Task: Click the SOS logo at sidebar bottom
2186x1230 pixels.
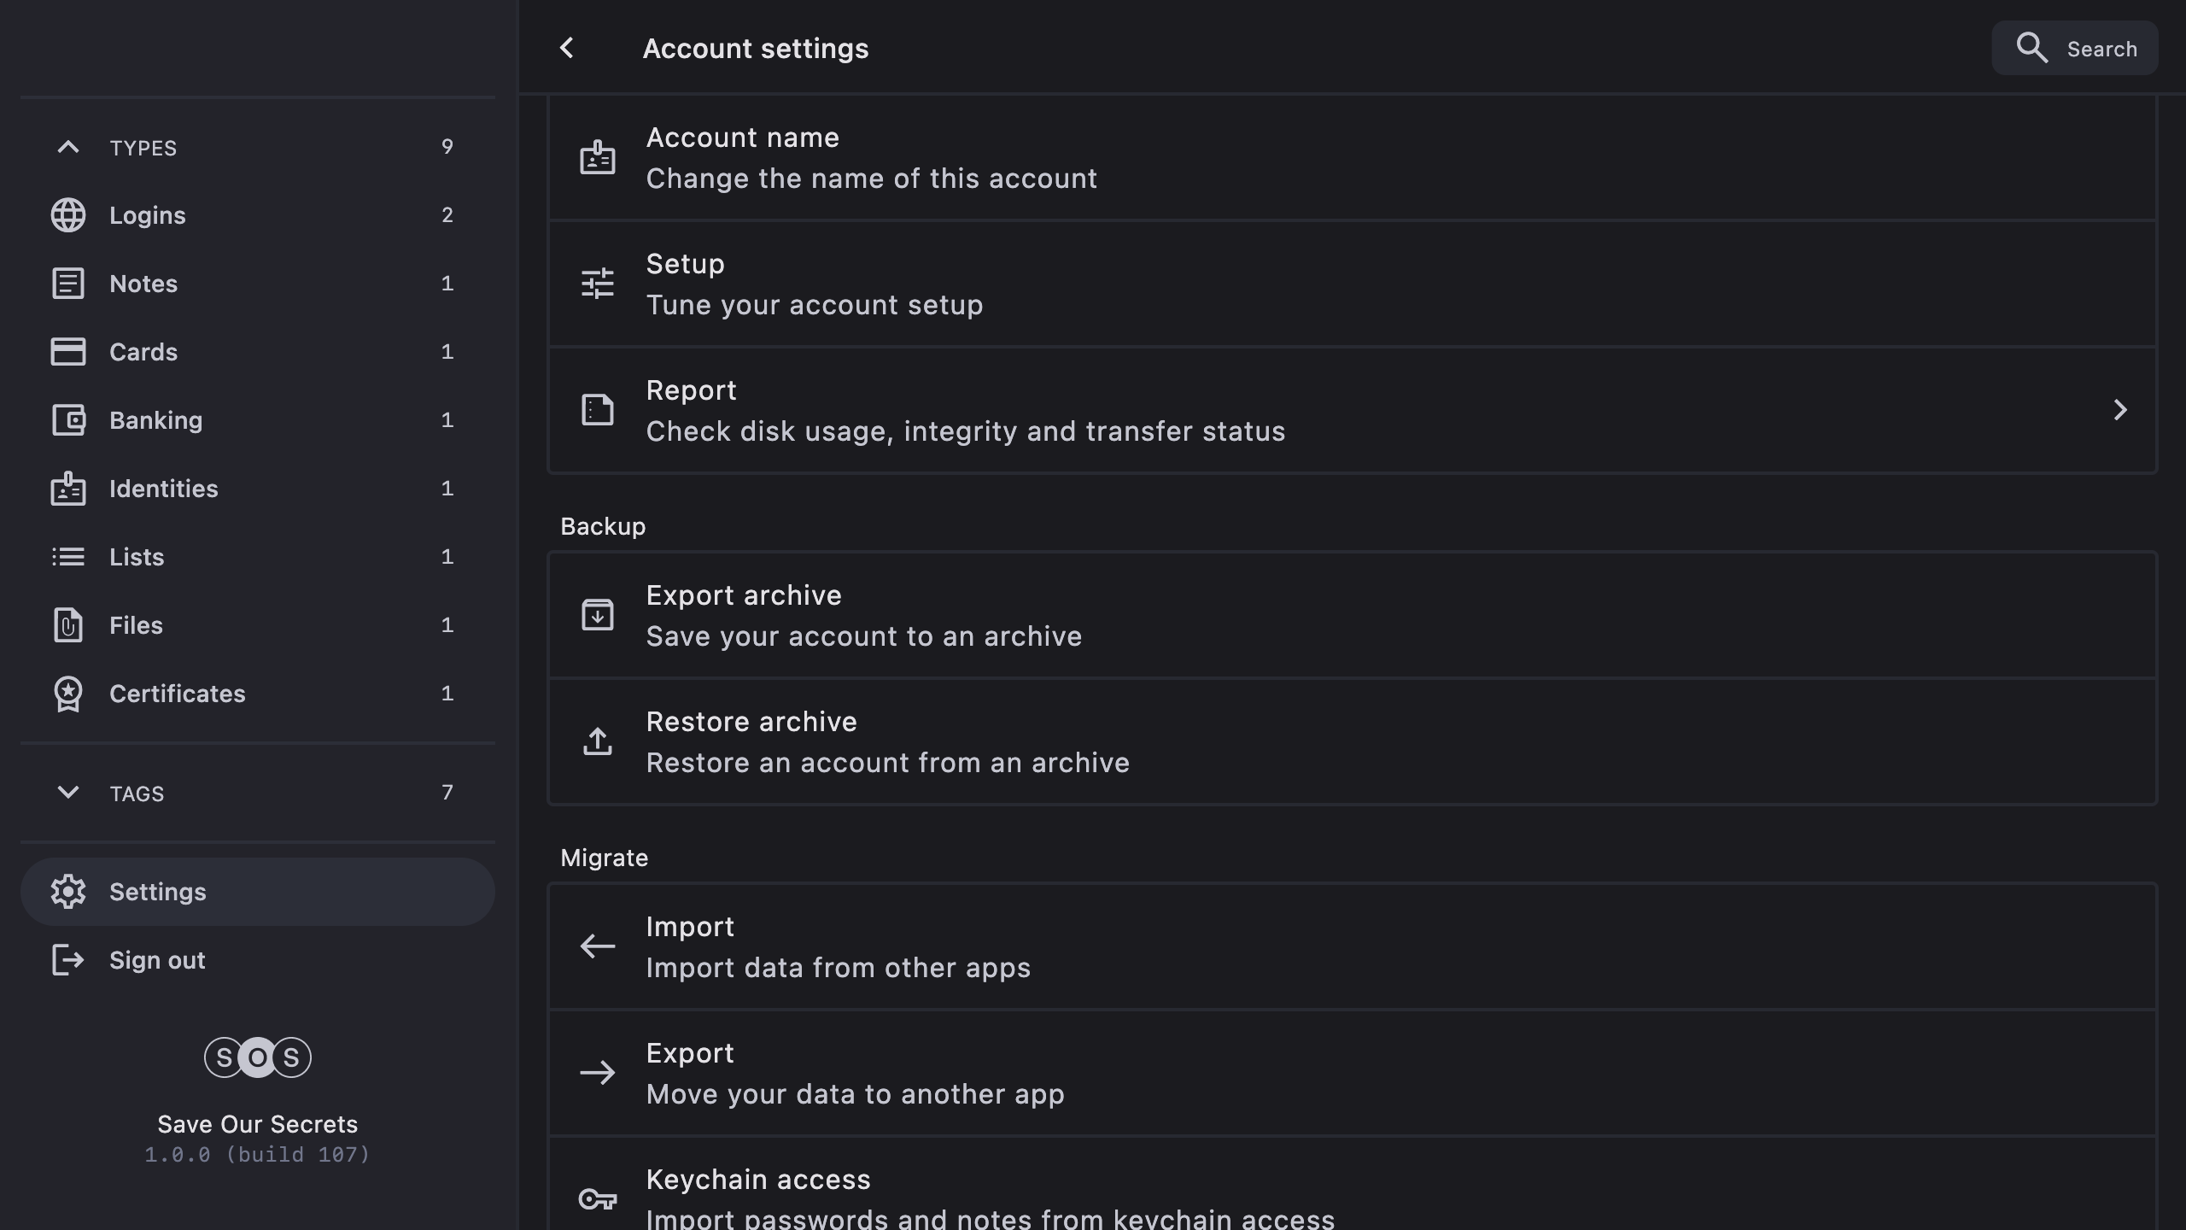Action: (x=257, y=1057)
